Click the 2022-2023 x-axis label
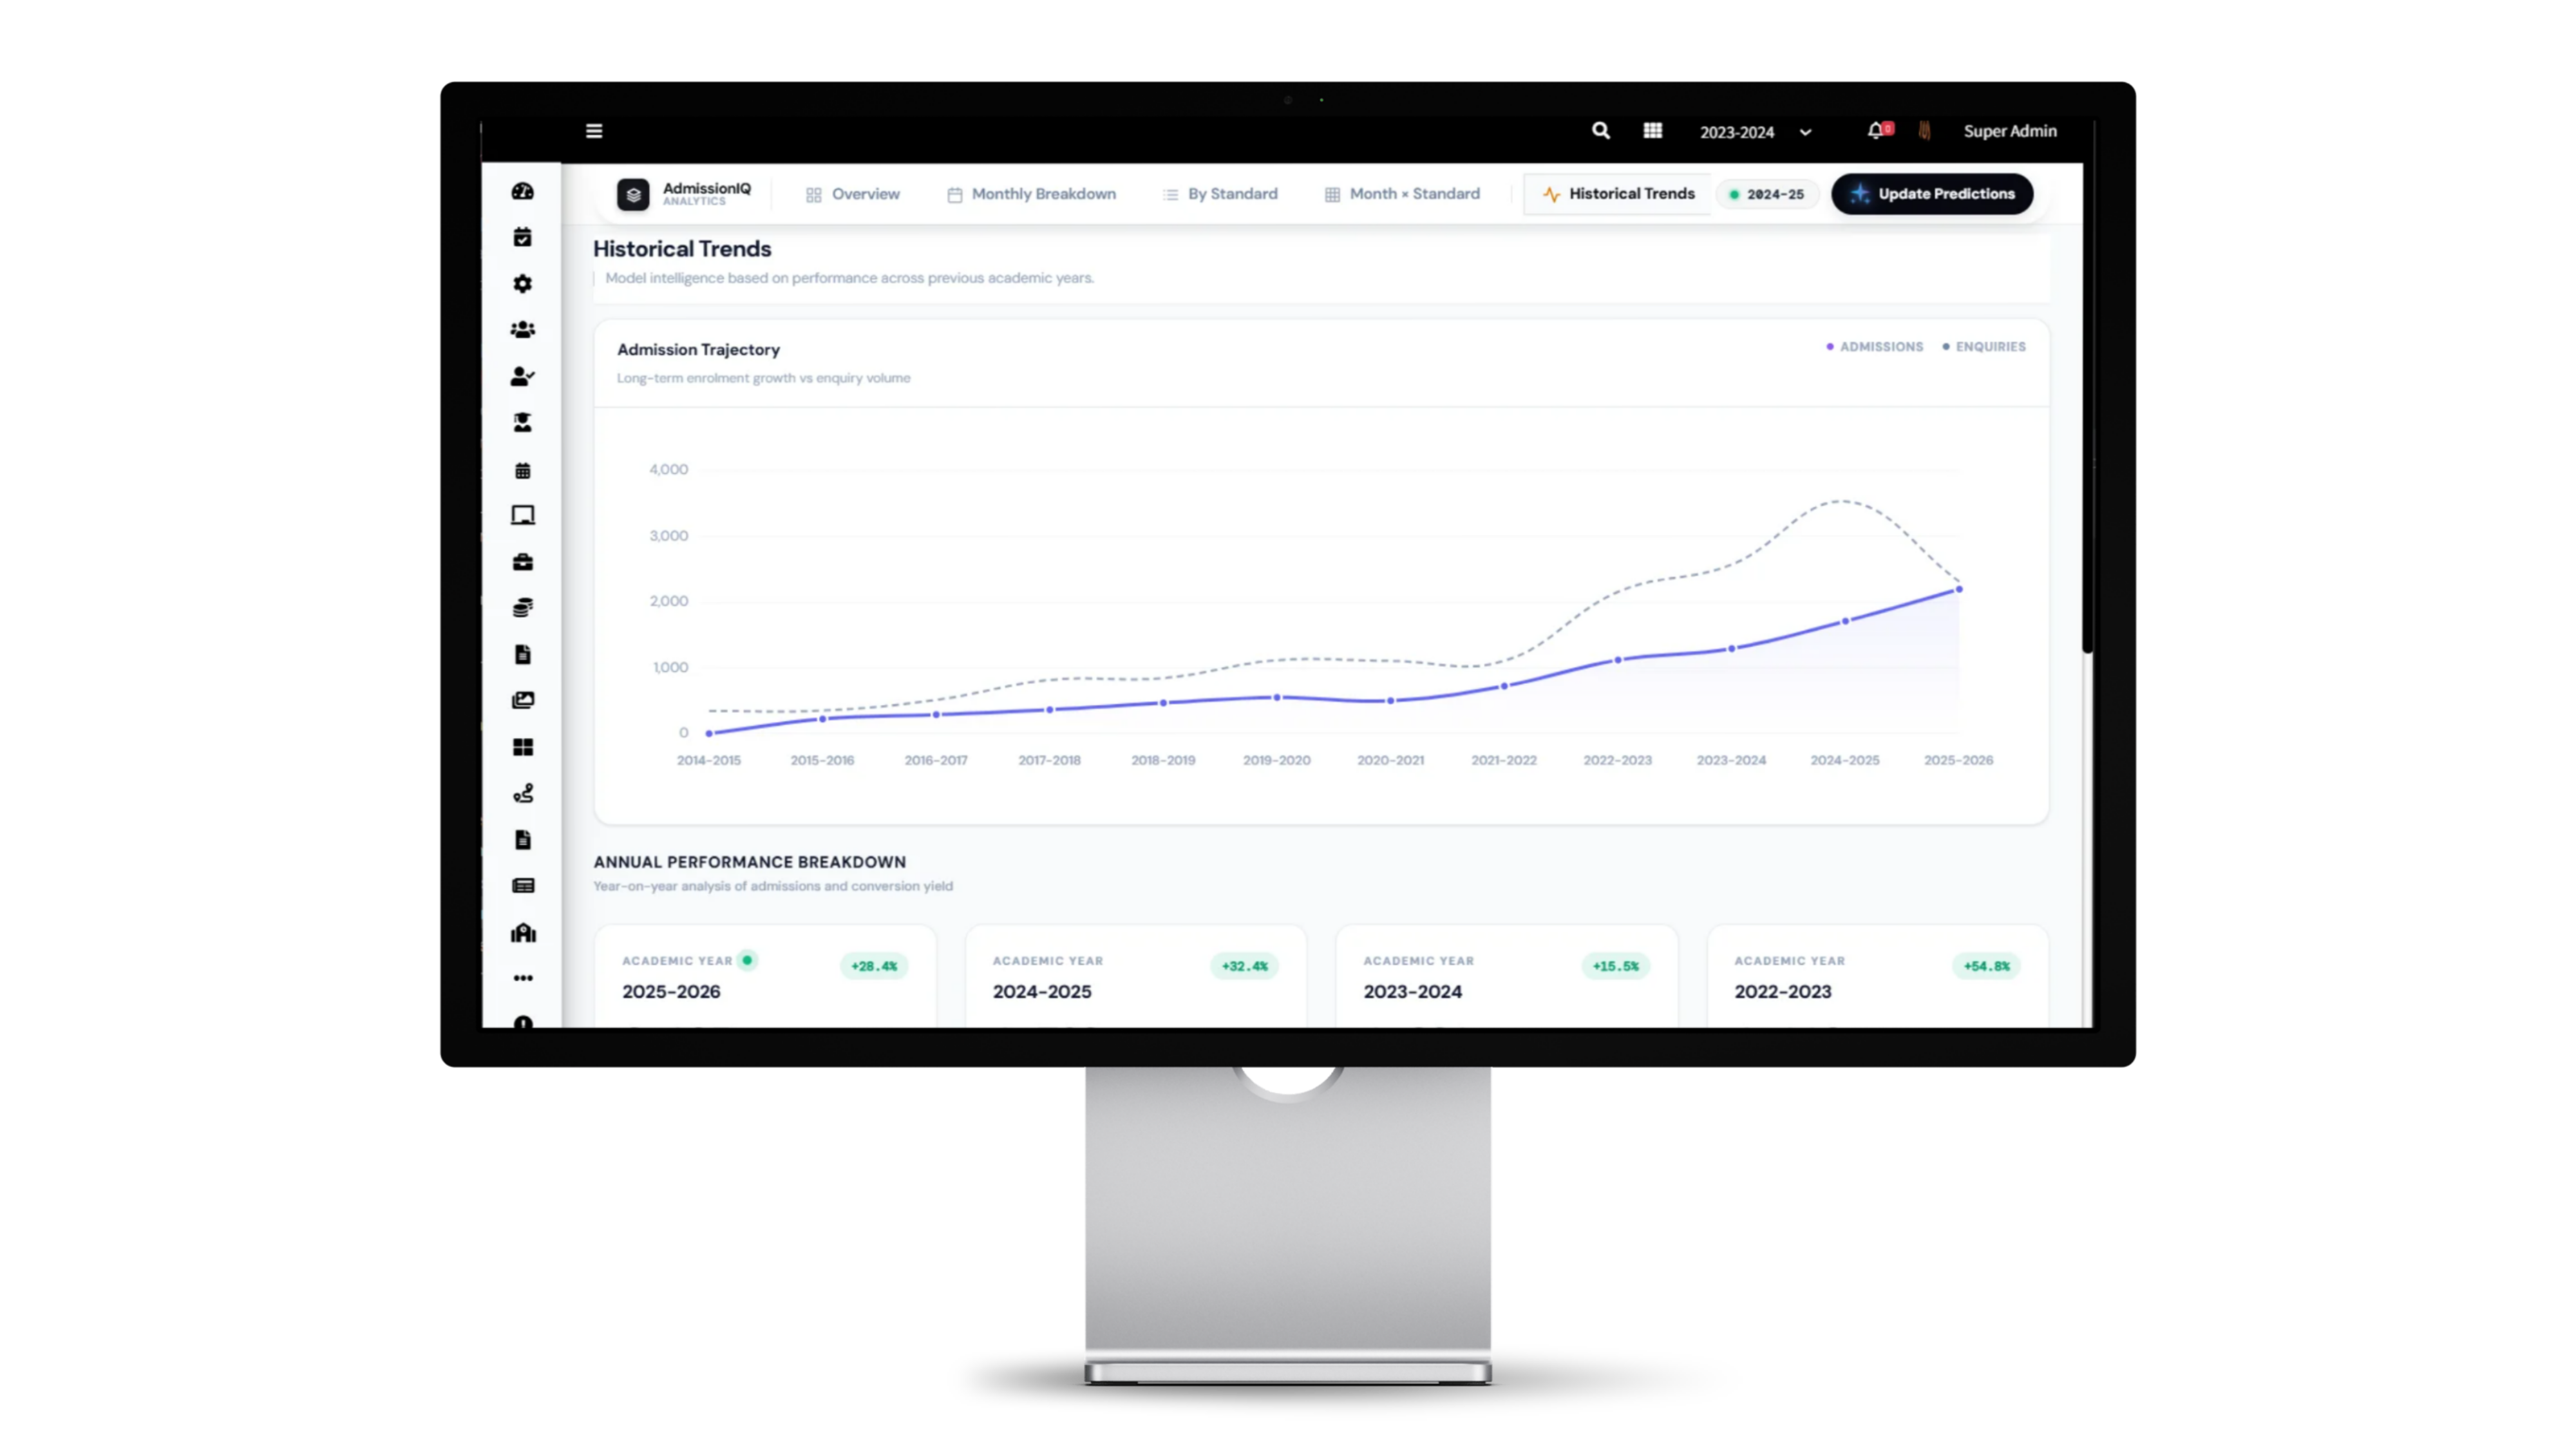The width and height of the screenshot is (2576, 1449). click(x=1617, y=760)
